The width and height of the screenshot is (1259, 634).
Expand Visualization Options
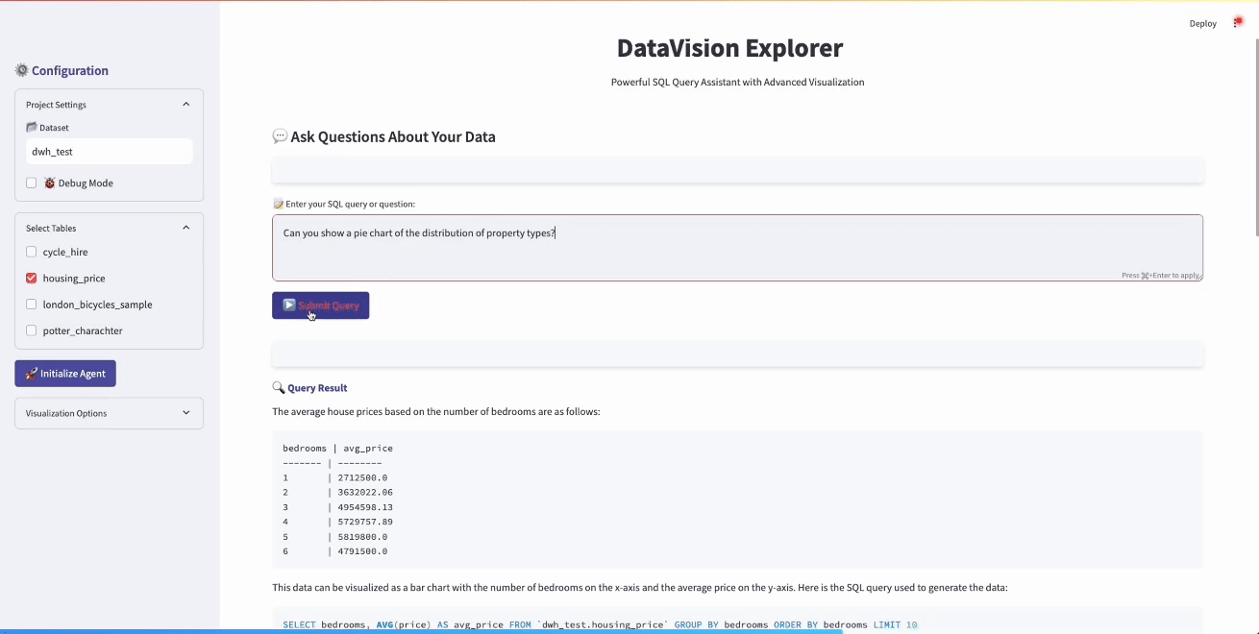tap(186, 412)
